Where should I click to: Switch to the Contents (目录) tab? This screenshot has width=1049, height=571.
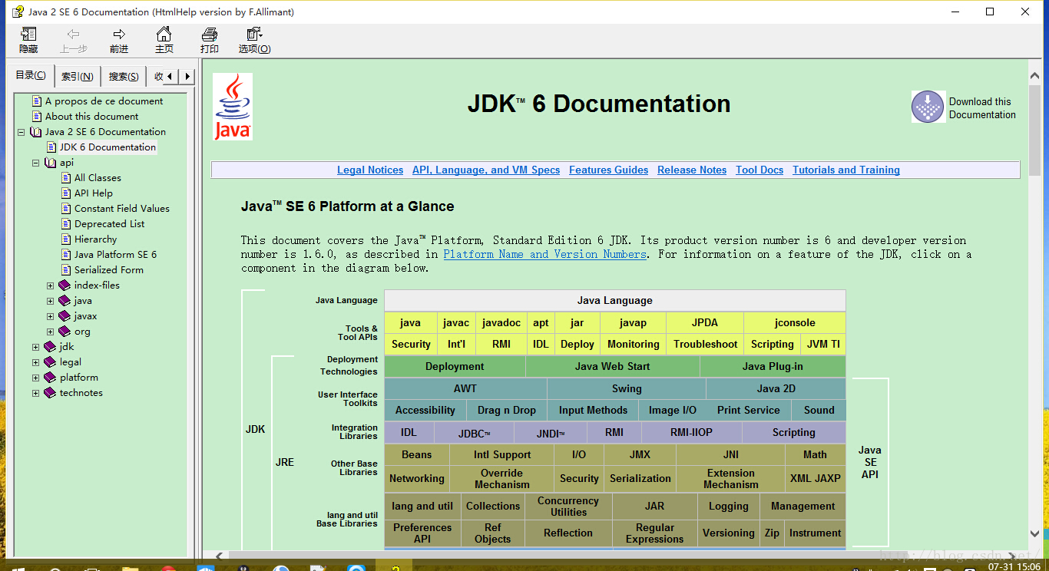tap(31, 75)
